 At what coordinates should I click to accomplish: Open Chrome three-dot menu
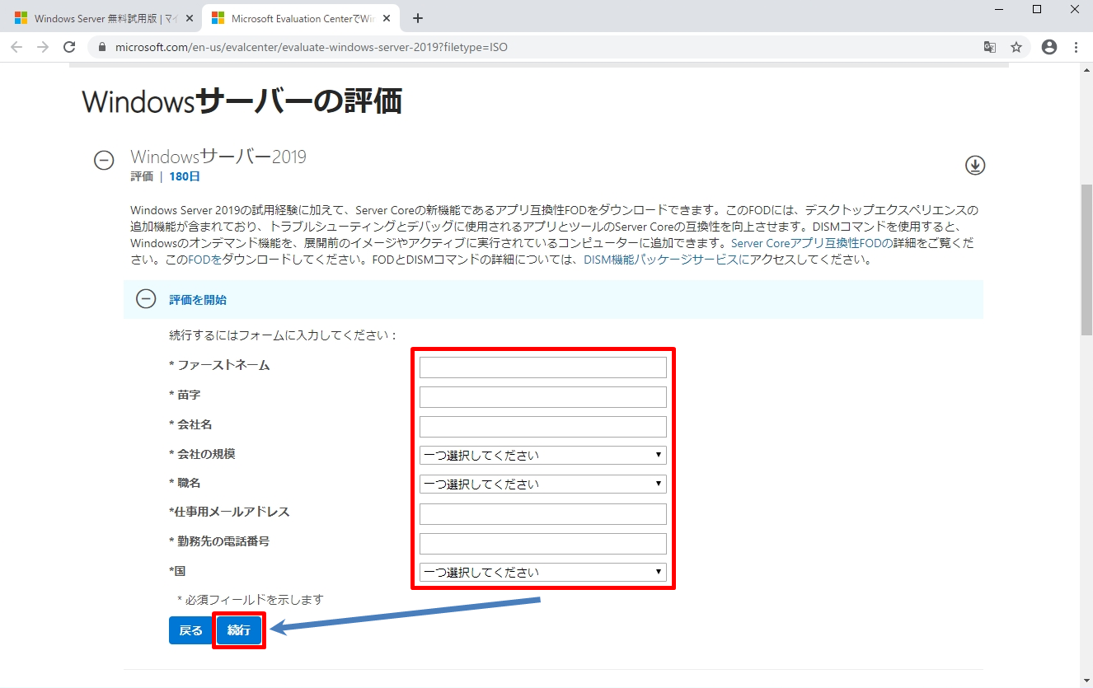(1076, 47)
